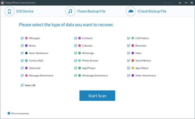Click the Whatsapp Attachment label
195x119 pixels.
pos(95,76)
